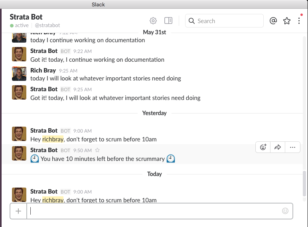Click Strata Bot name on 9:22 AM message
The image size is (308, 227).
coord(44,51)
